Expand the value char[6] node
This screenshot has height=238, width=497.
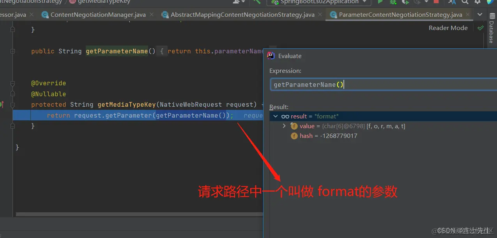[x=284, y=126]
